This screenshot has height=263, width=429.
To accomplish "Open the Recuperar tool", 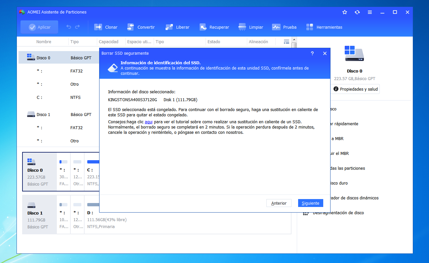I will [x=214, y=27].
